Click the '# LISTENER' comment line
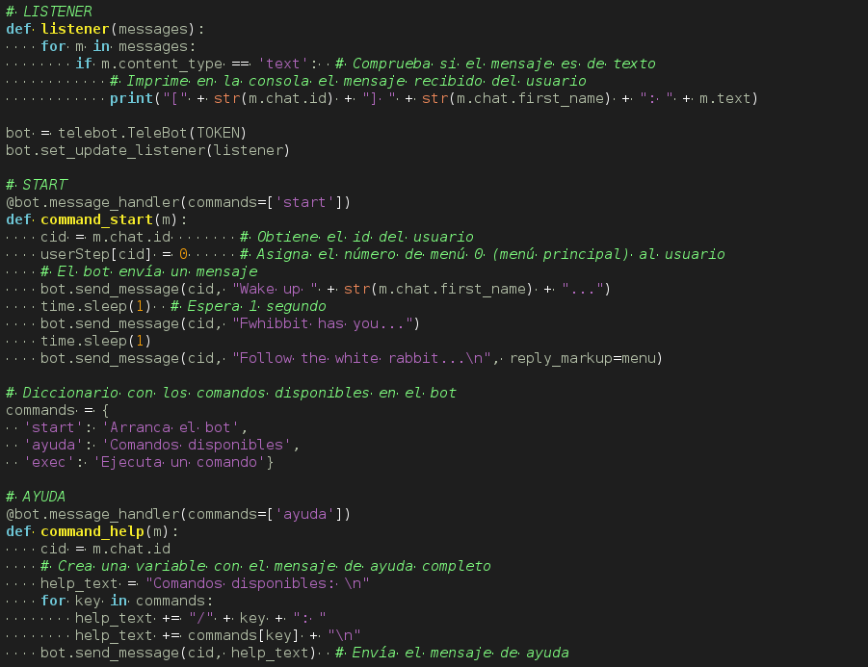Screen dimensions: 868x667 48,12
